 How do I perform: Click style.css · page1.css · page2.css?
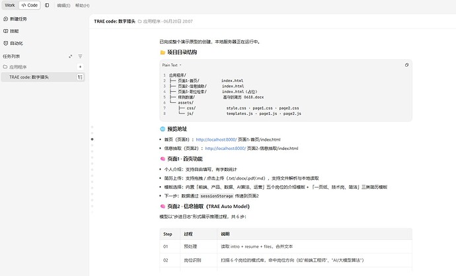[262, 108]
